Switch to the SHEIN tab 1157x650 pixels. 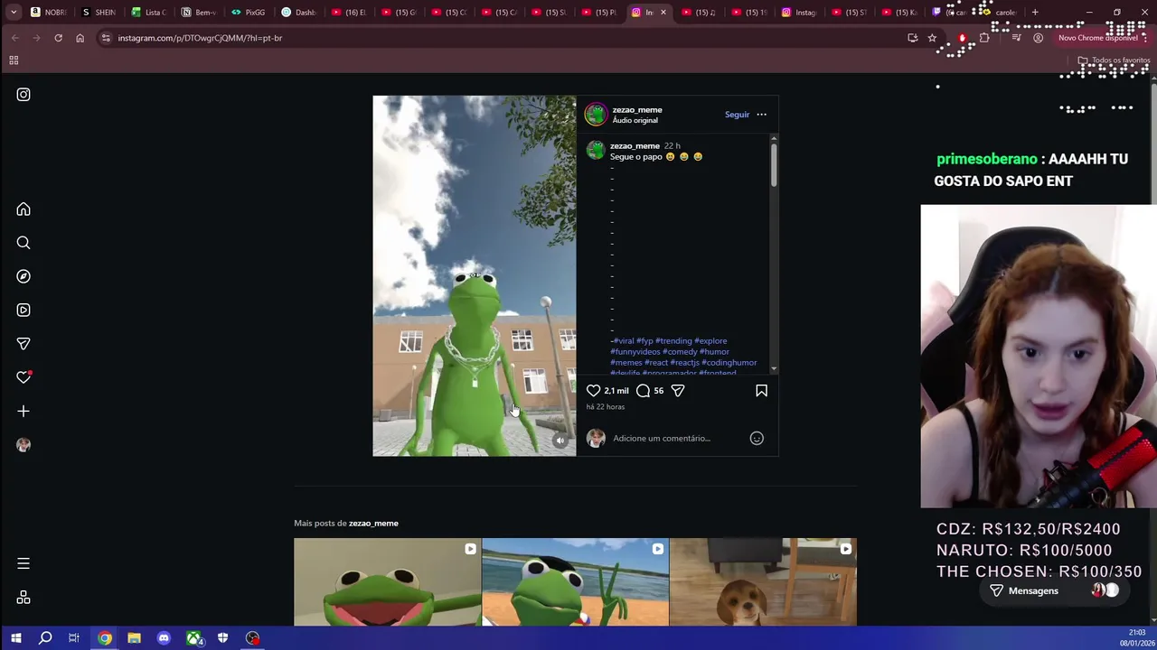[x=100, y=13]
